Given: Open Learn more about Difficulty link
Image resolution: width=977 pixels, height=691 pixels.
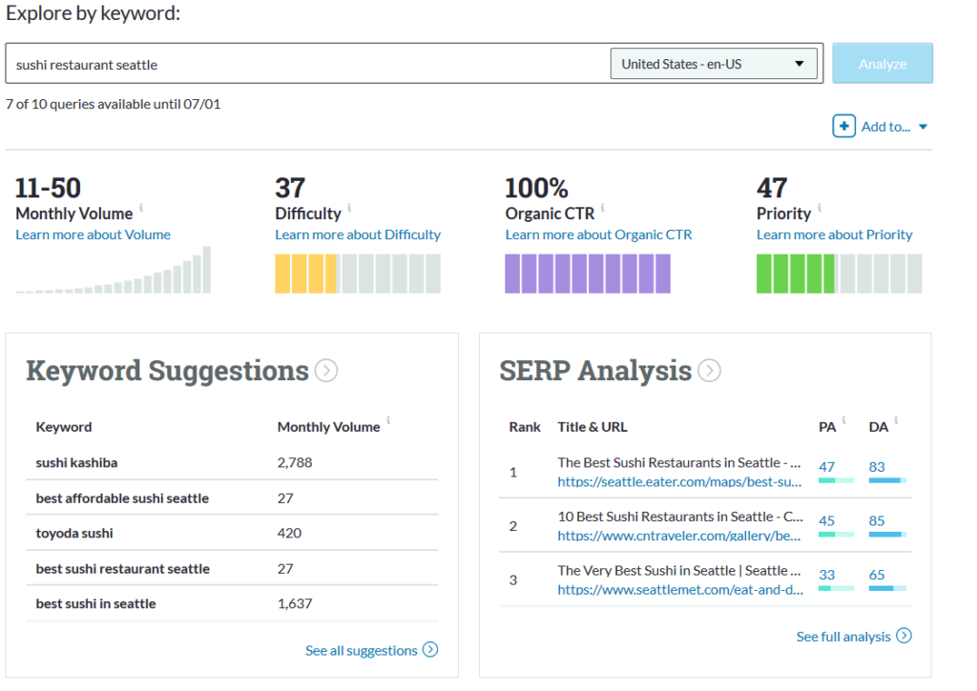Looking at the screenshot, I should click(x=358, y=234).
